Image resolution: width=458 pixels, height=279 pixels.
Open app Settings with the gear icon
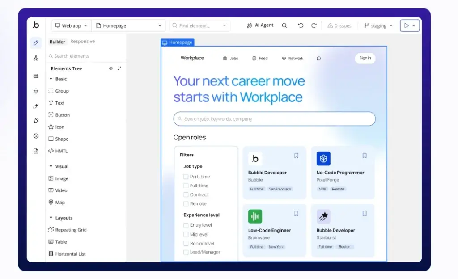pyautogui.click(x=36, y=136)
